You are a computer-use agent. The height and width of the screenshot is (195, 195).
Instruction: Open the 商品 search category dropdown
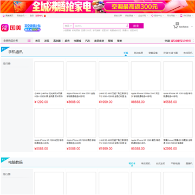click(x=68, y=26)
